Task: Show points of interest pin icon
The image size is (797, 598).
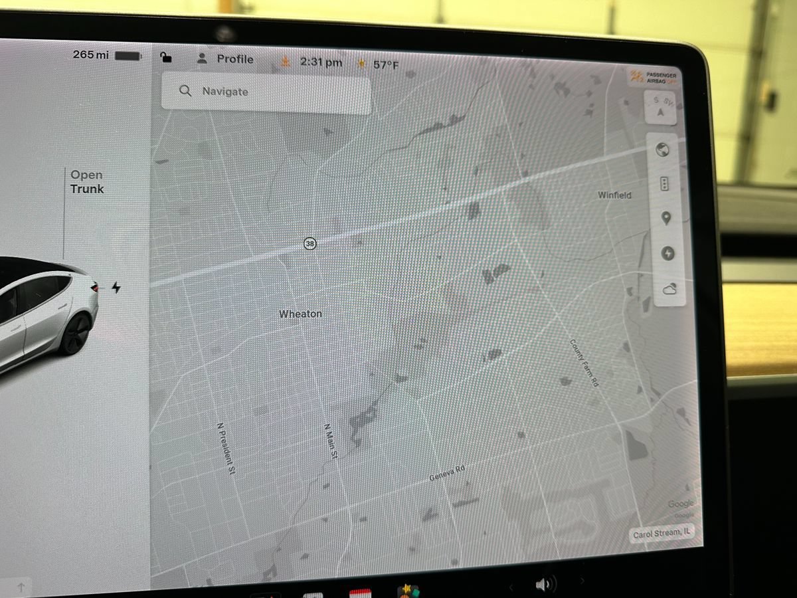Action: click(666, 219)
